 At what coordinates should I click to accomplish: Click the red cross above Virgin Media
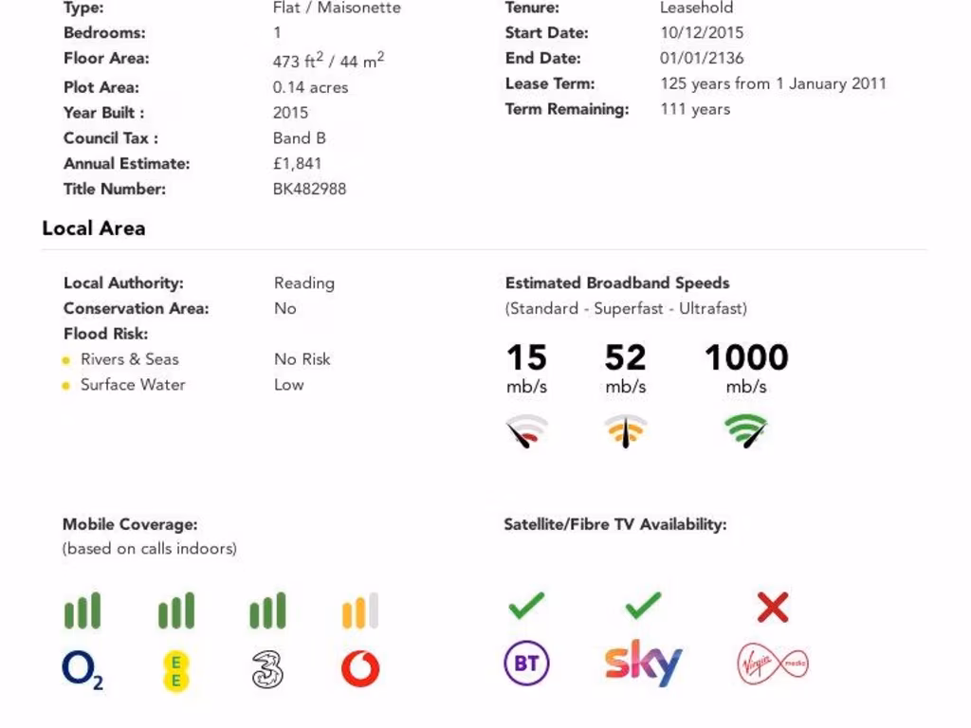pos(773,607)
